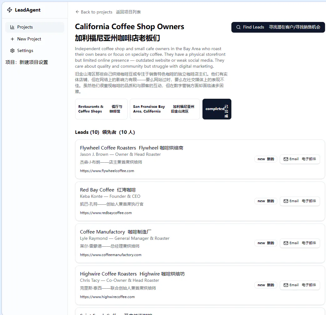326x315 pixels.
Task: Open the flywheelcoffee.com website link
Action: tap(107, 171)
